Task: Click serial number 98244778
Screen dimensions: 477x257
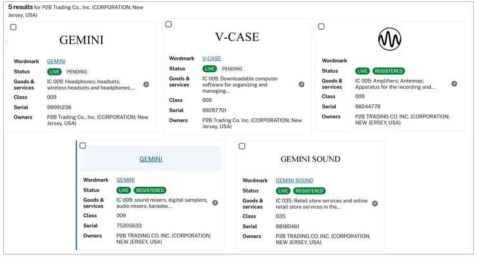Action: pyautogui.click(x=367, y=107)
